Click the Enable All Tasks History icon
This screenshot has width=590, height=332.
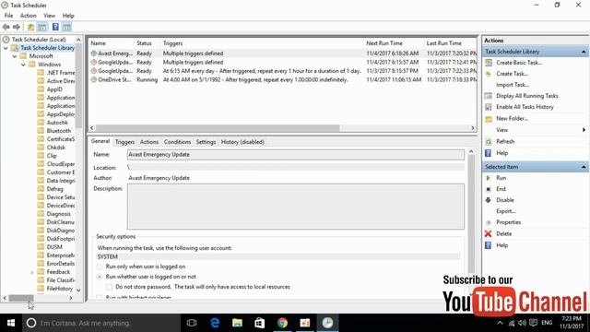pyautogui.click(x=489, y=107)
